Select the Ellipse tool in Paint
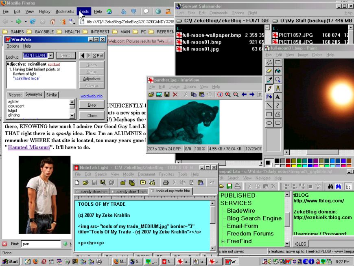354x266 pixels. [269, 123]
